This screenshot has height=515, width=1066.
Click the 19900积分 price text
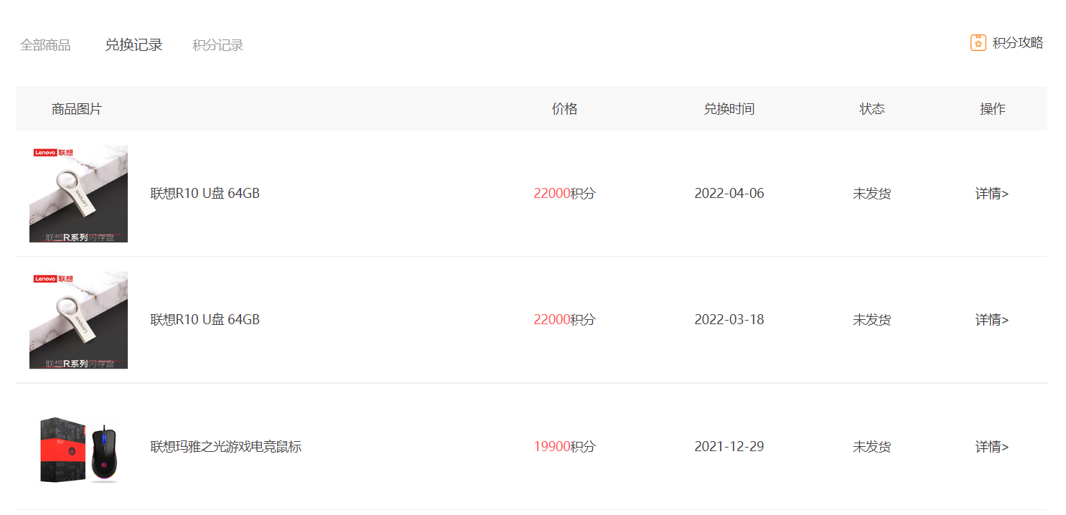[x=564, y=447]
